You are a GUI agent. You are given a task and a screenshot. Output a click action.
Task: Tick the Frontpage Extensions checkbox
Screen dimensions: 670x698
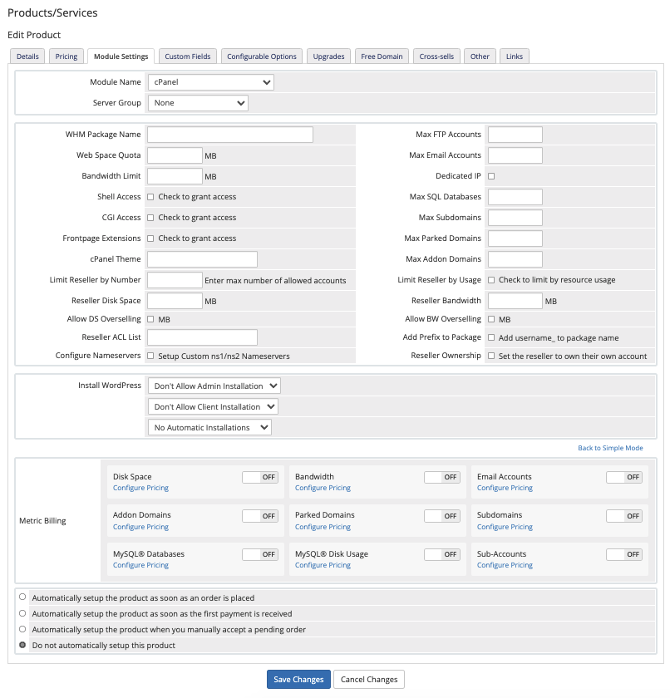click(x=150, y=238)
